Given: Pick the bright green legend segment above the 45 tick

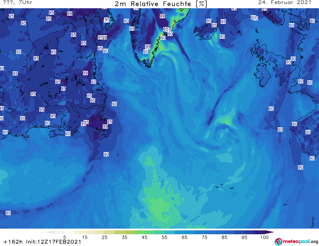Looking at the screenshot, I should [x=139, y=232].
